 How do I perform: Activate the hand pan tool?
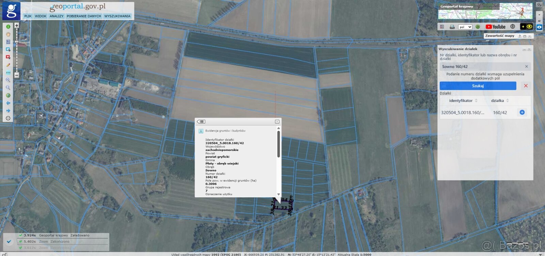[x=8, y=34]
